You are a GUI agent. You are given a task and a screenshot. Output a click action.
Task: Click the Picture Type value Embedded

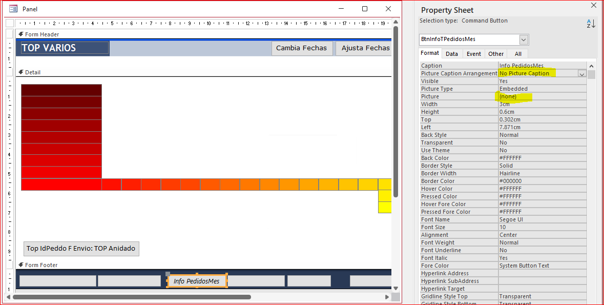(x=543, y=89)
